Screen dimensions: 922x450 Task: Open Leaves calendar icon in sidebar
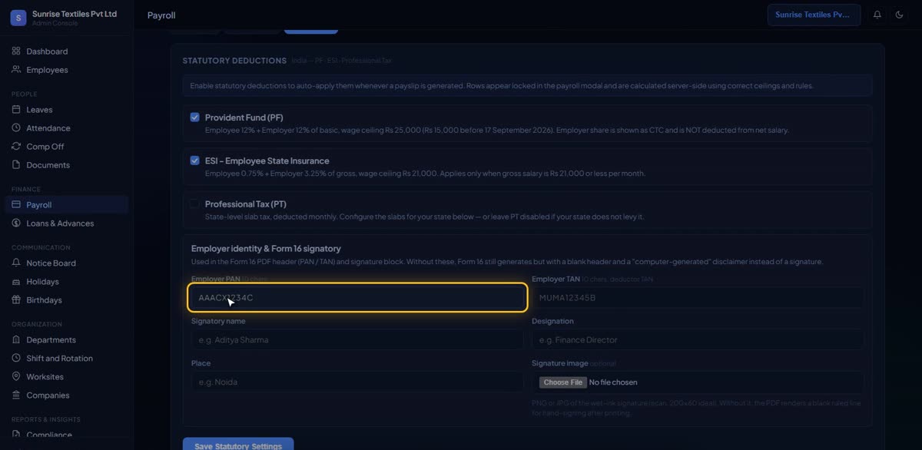pyautogui.click(x=16, y=110)
